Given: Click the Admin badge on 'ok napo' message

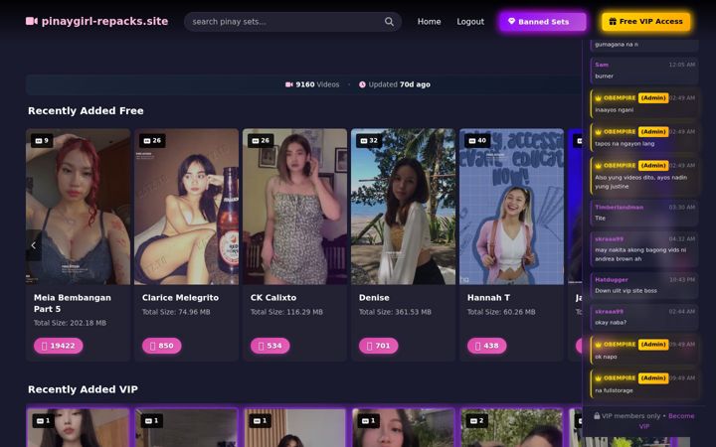Looking at the screenshot, I should point(653,345).
